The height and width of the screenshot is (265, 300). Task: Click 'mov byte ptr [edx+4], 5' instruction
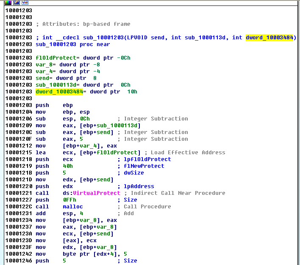pos(81,254)
